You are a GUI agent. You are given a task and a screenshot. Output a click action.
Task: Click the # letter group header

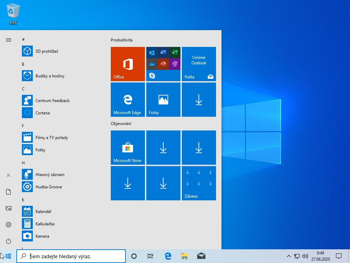23,39
